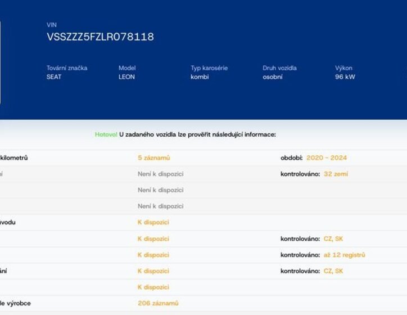Click the SEAT brand value
This screenshot has height=315, width=407.
(x=54, y=77)
